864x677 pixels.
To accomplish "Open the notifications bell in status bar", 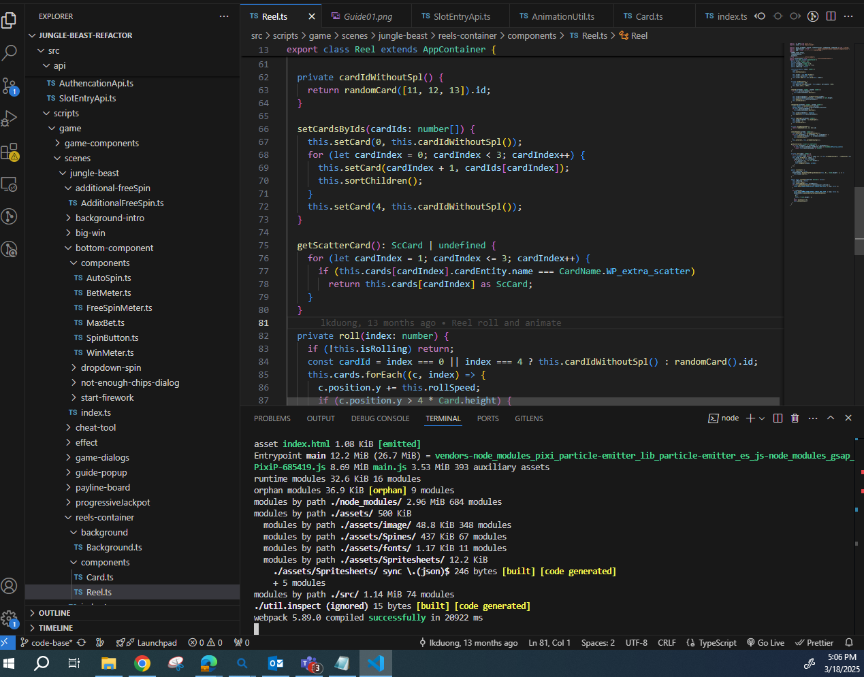I will [849, 643].
